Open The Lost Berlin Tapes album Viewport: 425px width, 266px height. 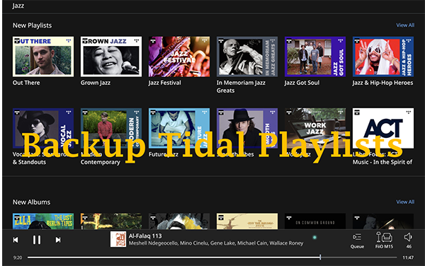pyautogui.click(x=43, y=221)
